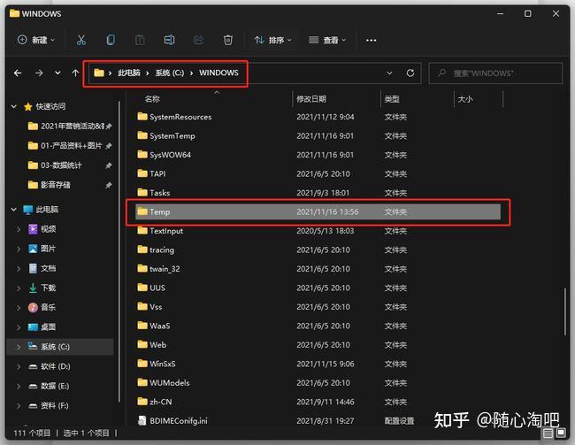Expand the 视频 tree node

click(x=19, y=229)
